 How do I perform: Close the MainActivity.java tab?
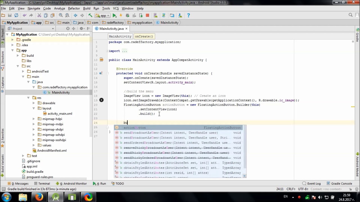[126, 29]
